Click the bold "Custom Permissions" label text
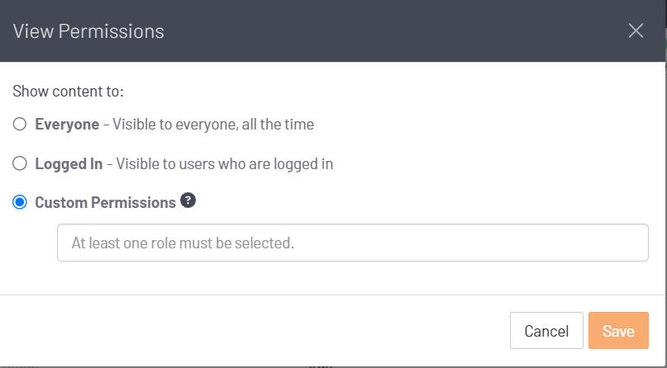This screenshot has height=368, width=667. tap(105, 202)
